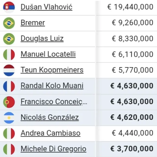Select the € 3,700,000 salary cell

pyautogui.click(x=127, y=149)
